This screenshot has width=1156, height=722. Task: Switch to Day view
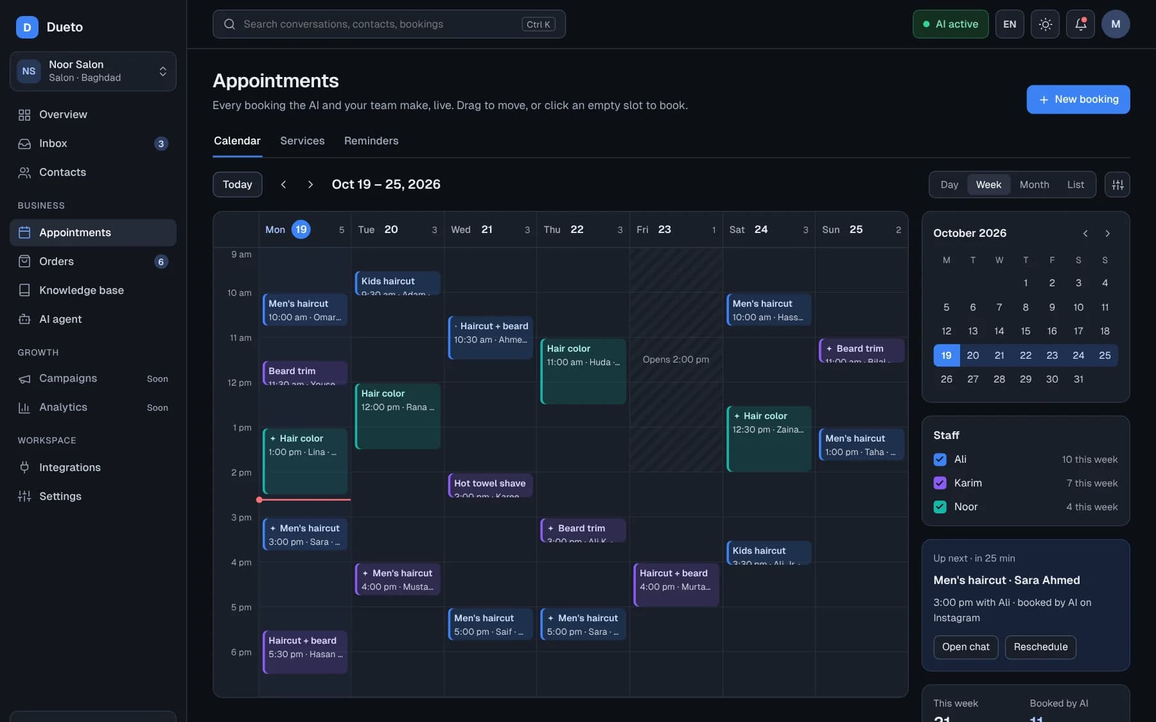[949, 185]
